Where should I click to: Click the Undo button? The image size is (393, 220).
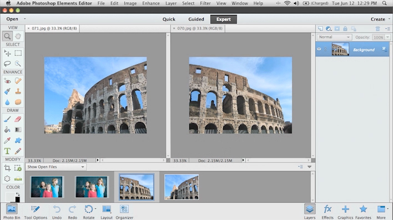coord(57,212)
